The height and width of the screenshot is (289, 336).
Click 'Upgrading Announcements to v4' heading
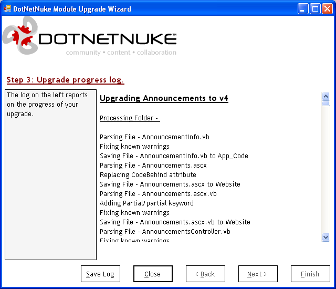point(164,98)
